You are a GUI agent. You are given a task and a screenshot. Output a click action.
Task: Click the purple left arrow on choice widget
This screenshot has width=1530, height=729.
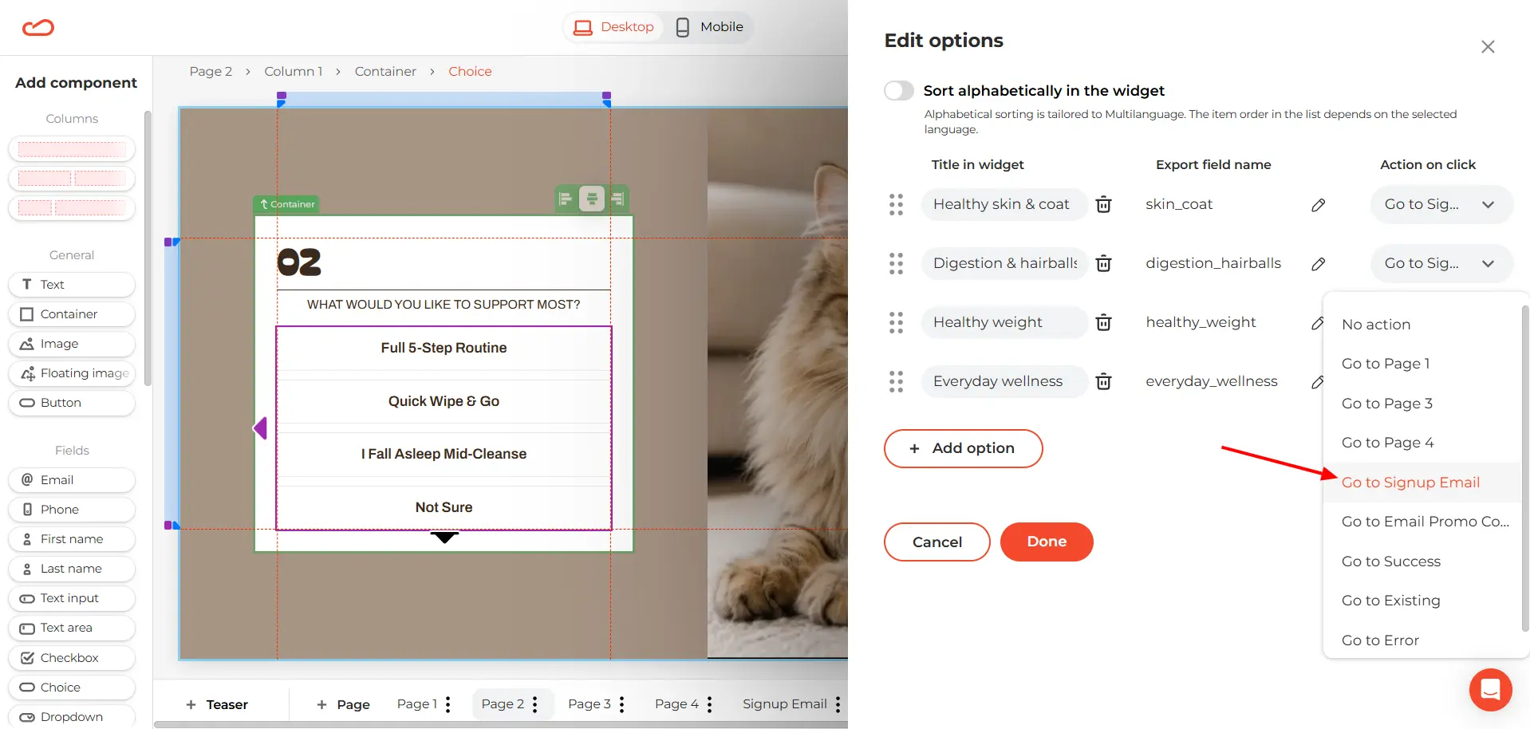click(260, 428)
